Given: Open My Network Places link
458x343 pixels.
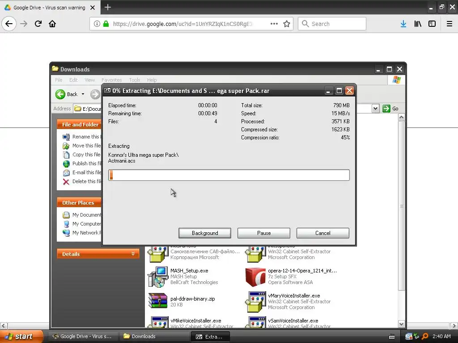Looking at the screenshot, I should (x=82, y=233).
